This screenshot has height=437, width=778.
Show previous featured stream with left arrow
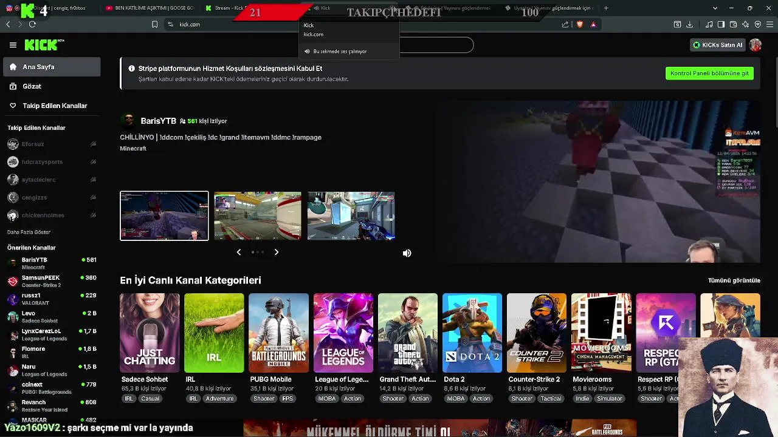point(239,252)
